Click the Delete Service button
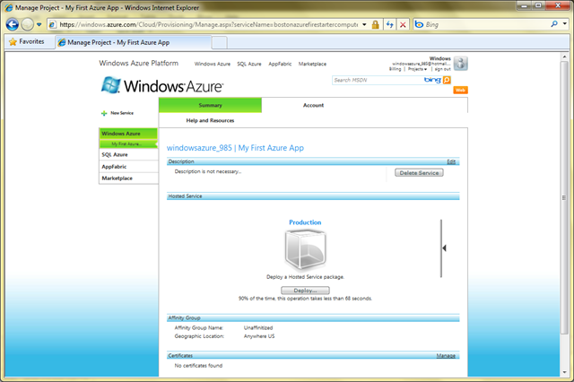Image resolution: width=574 pixels, height=382 pixels. point(419,172)
